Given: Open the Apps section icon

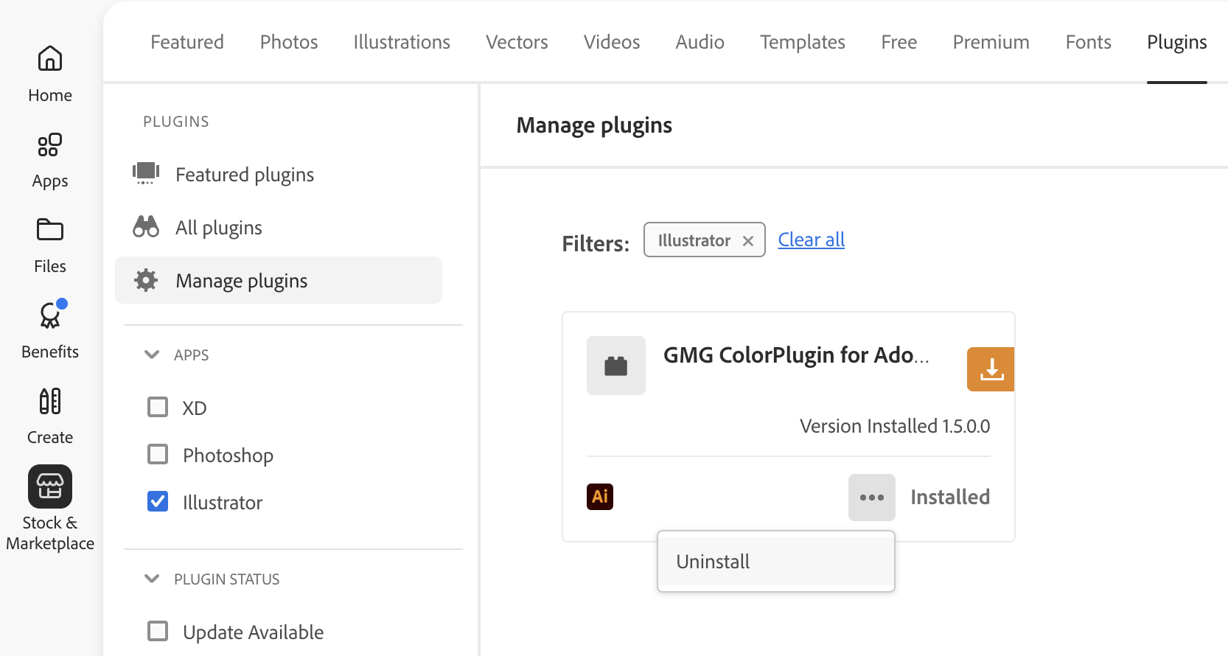Looking at the screenshot, I should [x=50, y=145].
